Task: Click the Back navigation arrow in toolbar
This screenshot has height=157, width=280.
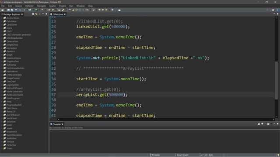Action: tap(106, 10)
